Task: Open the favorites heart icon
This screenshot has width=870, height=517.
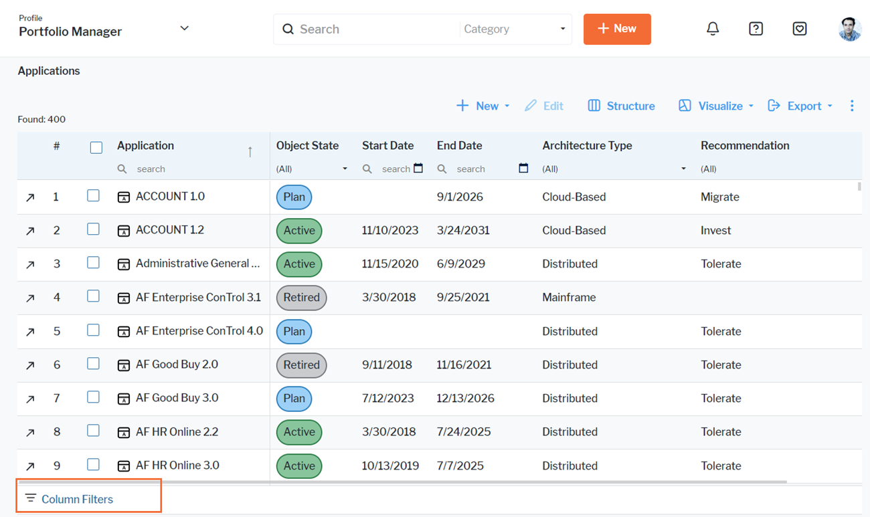Action: pos(799,29)
